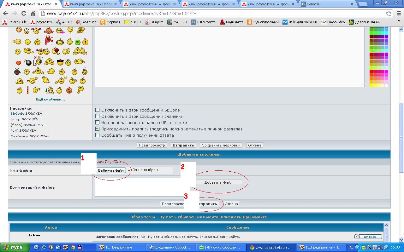Insert the sunglasses cool smiley

pos(60,62)
